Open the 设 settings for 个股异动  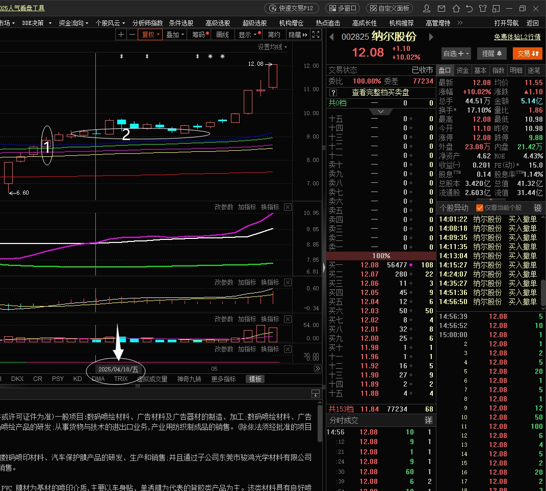538,208
